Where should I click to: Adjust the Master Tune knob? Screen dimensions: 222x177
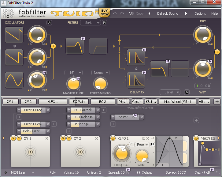tap(73, 84)
